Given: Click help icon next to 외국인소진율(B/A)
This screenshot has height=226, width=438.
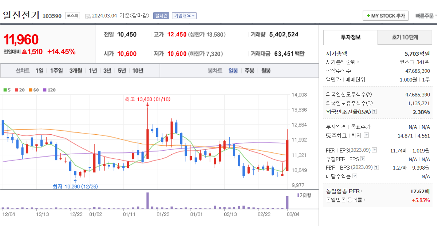Looking at the screenshot, I should (375, 112).
